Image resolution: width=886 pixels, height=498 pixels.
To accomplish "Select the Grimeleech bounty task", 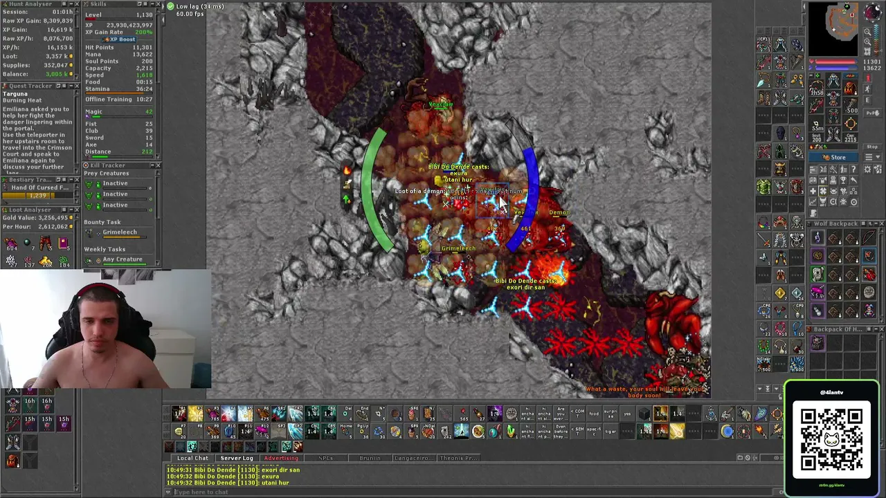I will 119,232.
